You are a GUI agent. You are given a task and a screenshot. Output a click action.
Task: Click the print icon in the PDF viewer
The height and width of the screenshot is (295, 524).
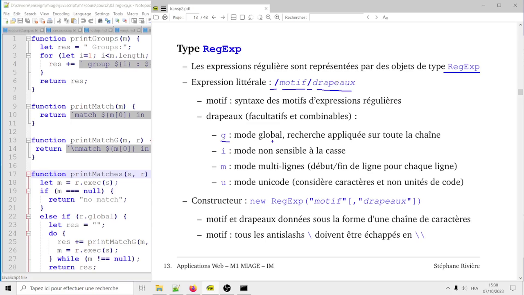[165, 17]
